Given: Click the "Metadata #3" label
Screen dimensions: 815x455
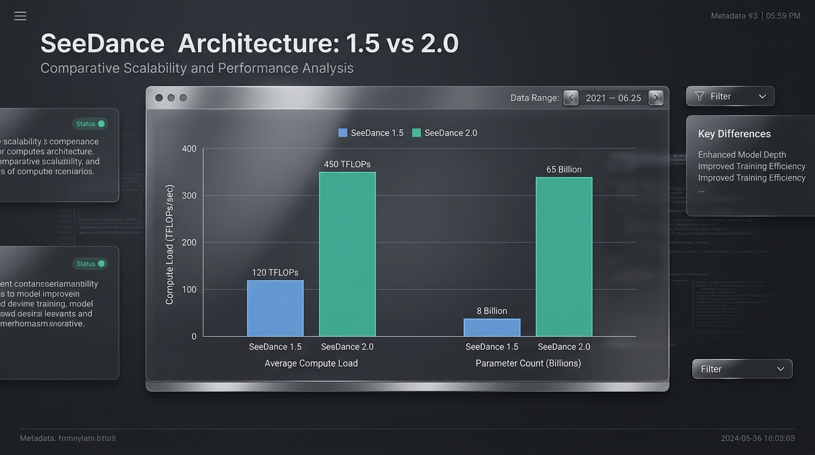Looking at the screenshot, I should pos(734,16).
